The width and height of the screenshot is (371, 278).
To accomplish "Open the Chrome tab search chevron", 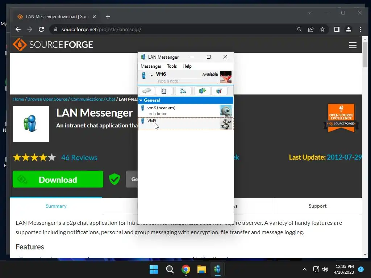I will pos(310,13).
